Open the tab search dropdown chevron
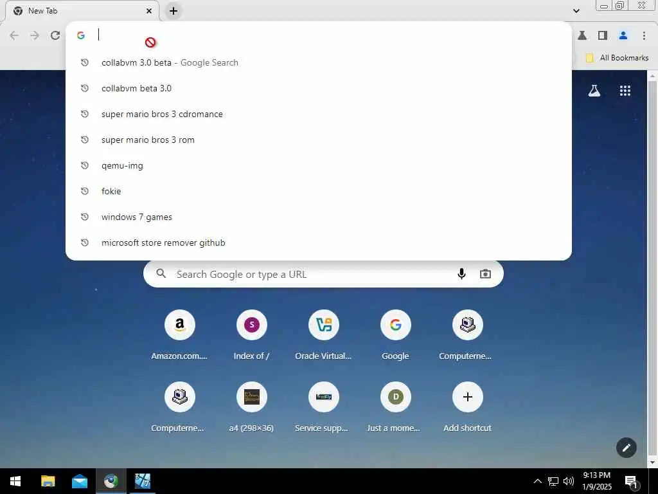Image resolution: width=658 pixels, height=494 pixels. (576, 11)
